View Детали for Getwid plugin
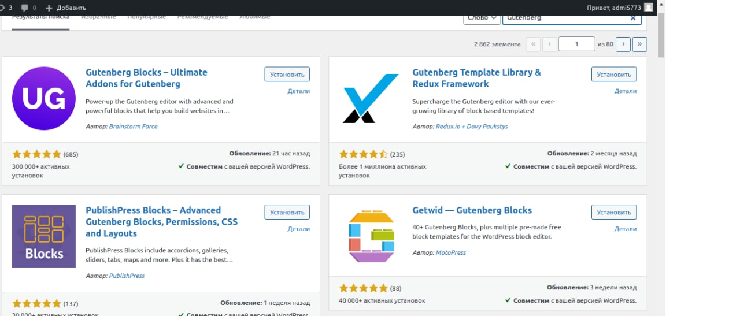 (x=625, y=229)
